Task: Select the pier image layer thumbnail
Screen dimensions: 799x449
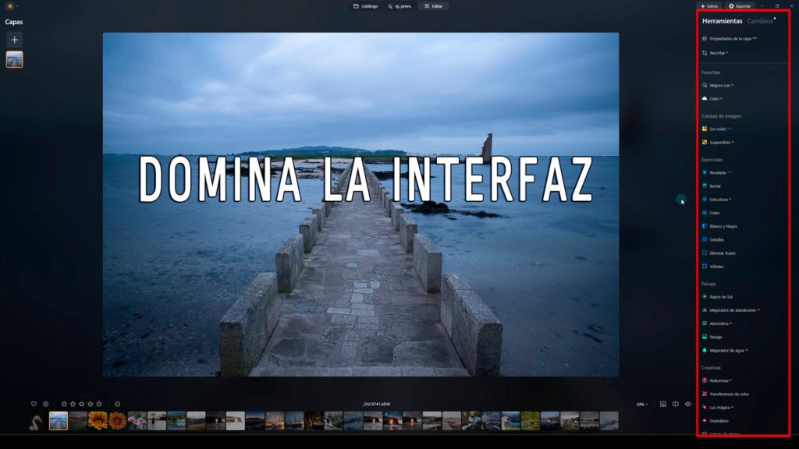Action: click(x=14, y=59)
